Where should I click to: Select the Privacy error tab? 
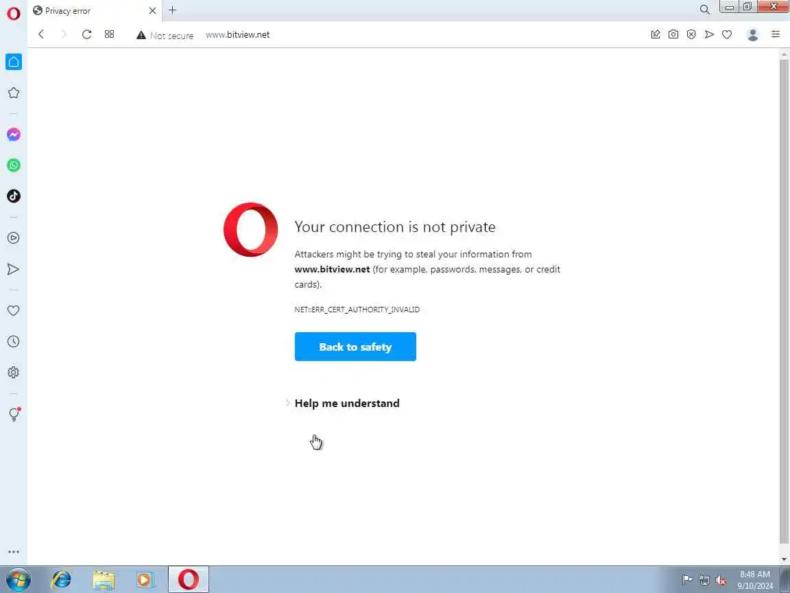[95, 10]
